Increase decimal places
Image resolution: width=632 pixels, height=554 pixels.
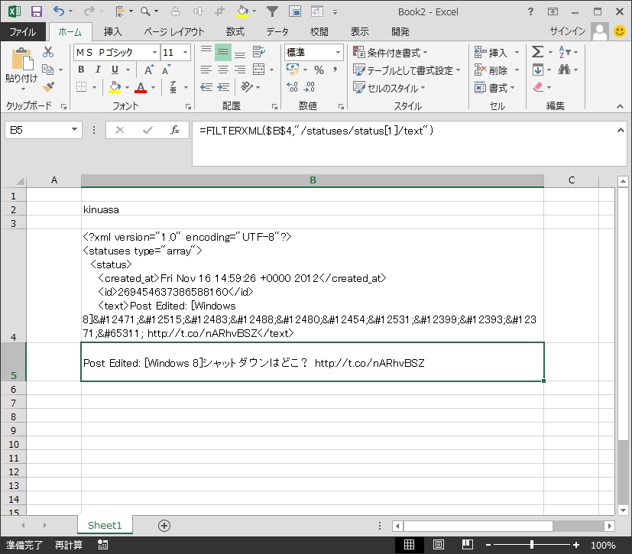point(292,87)
